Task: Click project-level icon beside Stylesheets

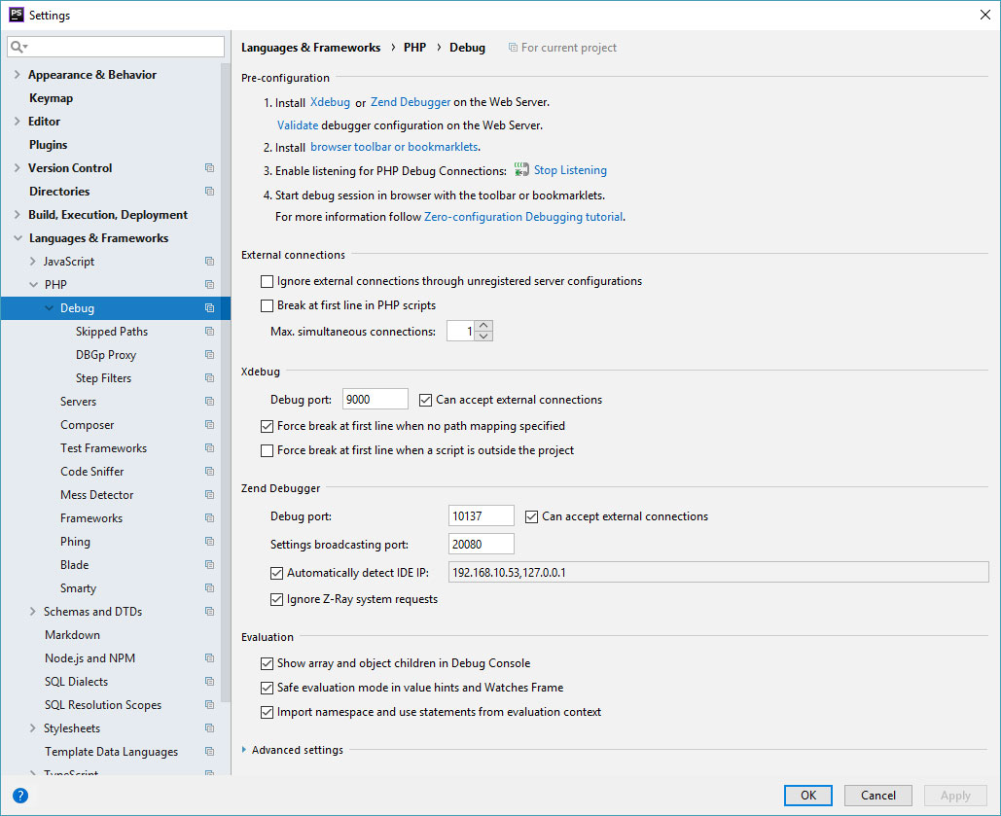Action: 209,728
